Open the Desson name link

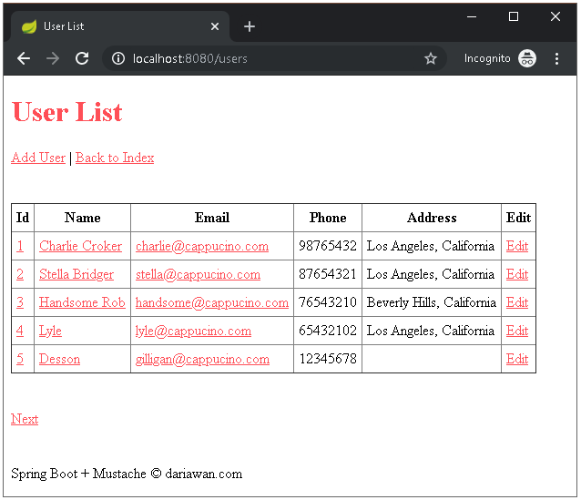click(x=60, y=359)
